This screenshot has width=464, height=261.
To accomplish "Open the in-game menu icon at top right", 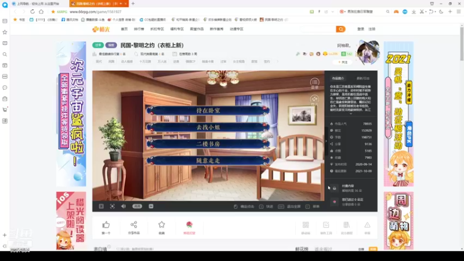I will pyautogui.click(x=314, y=82).
